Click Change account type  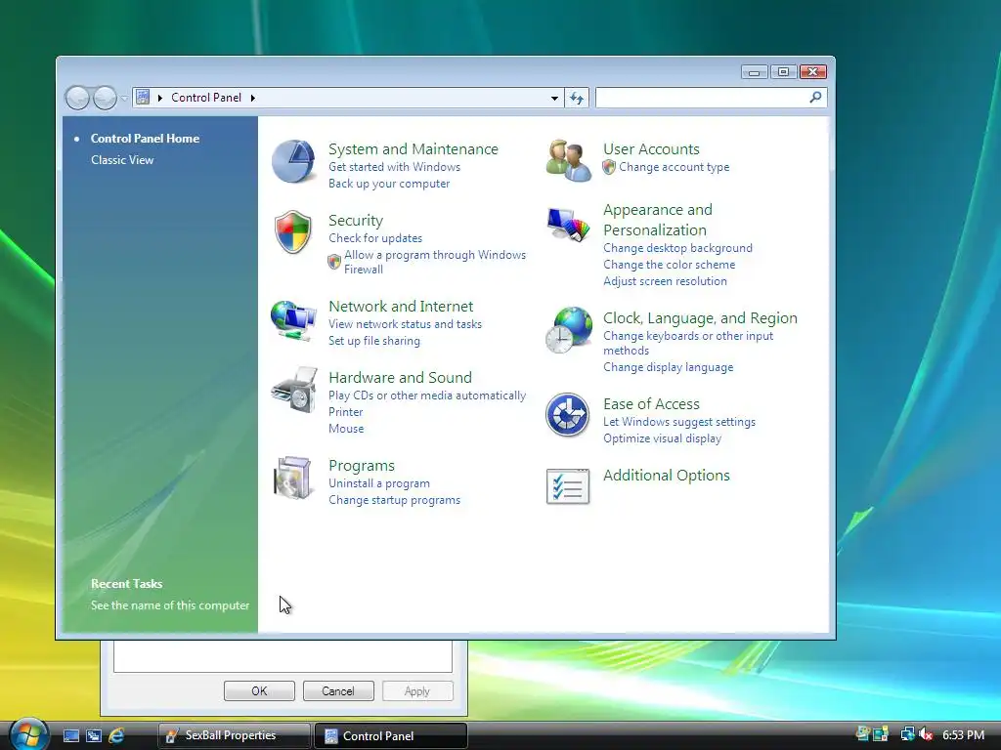tap(674, 167)
